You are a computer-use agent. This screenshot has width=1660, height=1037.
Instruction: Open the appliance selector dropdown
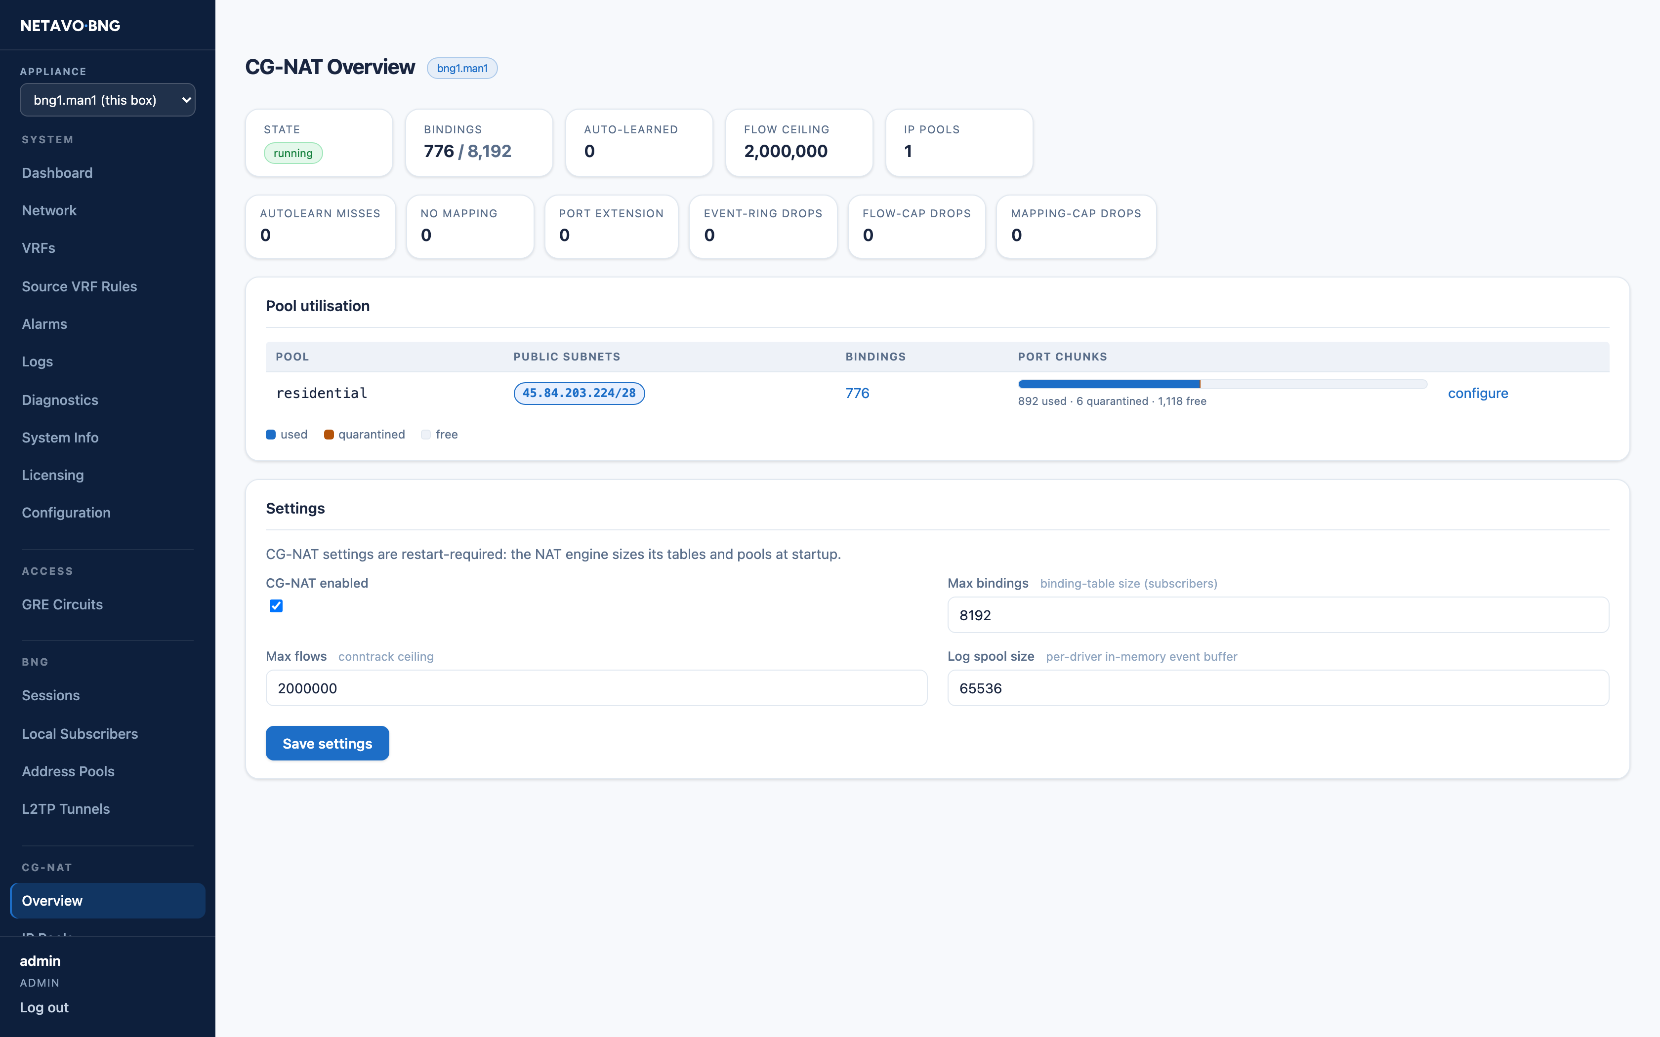[x=108, y=100]
